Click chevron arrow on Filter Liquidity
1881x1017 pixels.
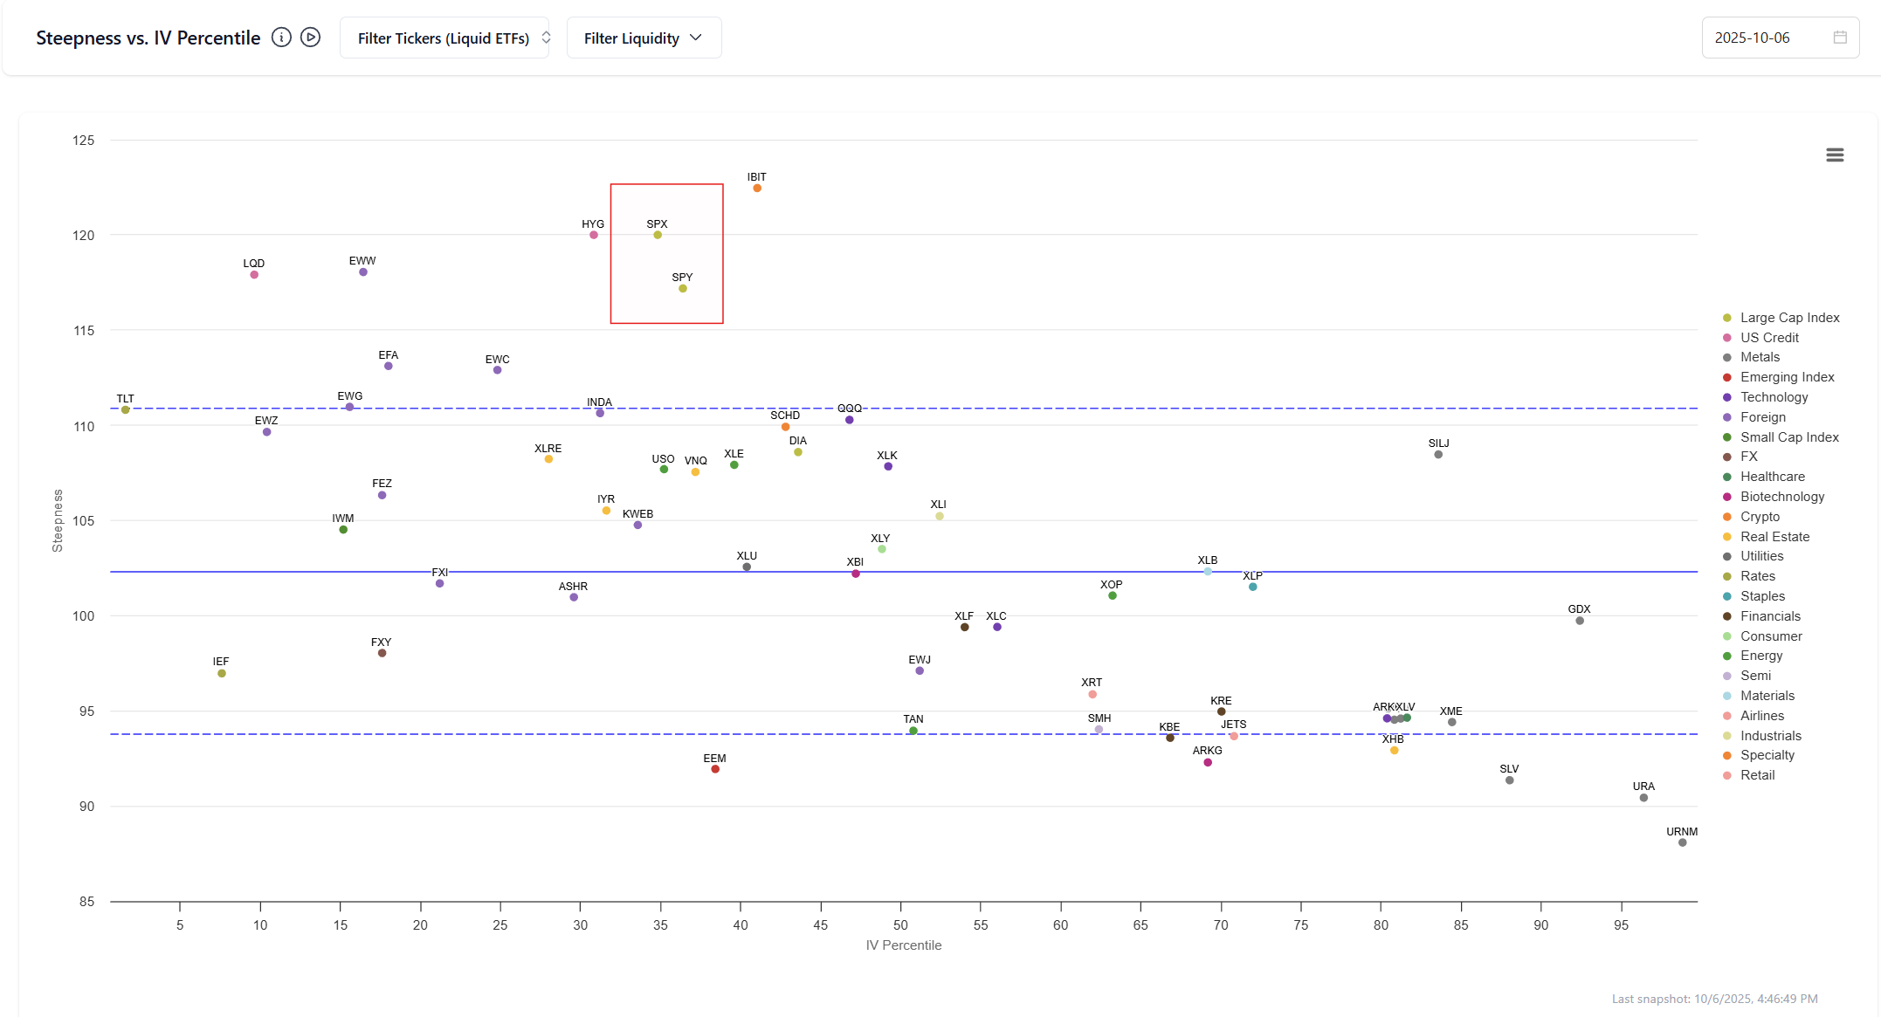point(696,38)
